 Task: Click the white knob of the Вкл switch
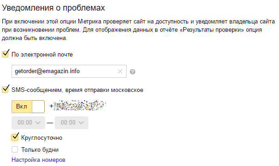coord(38,107)
